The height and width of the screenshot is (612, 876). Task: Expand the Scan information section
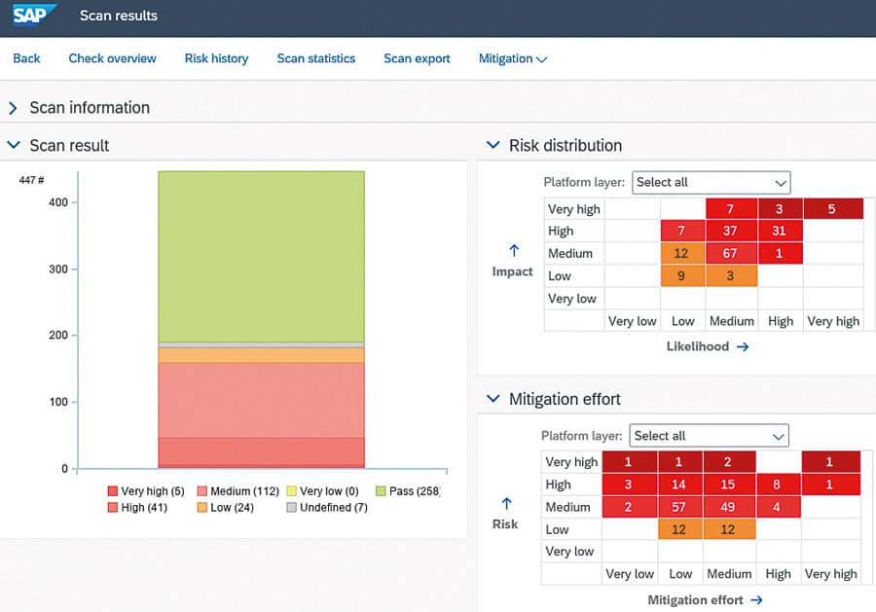pyautogui.click(x=14, y=108)
